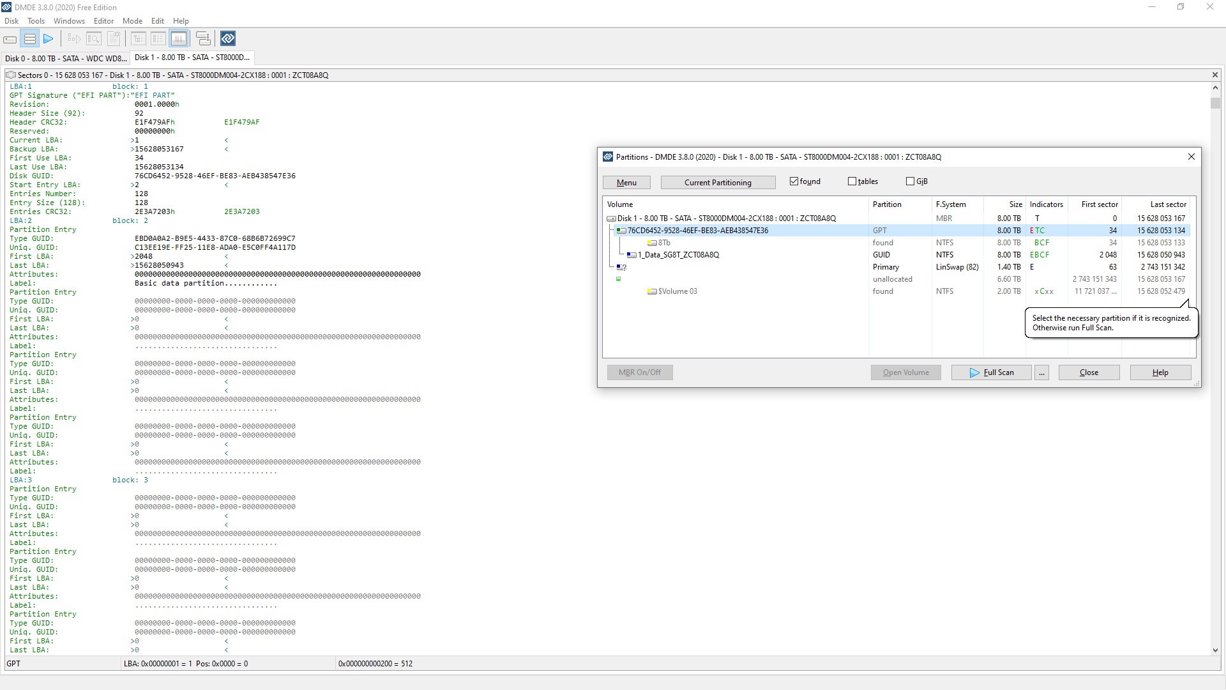Click the RAID constructor toolbar icon
The width and height of the screenshot is (1226, 690).
coord(203,39)
